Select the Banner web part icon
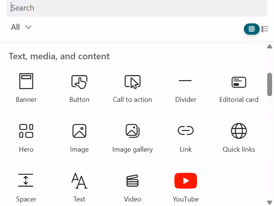The height and width of the screenshot is (206, 274). (26, 81)
